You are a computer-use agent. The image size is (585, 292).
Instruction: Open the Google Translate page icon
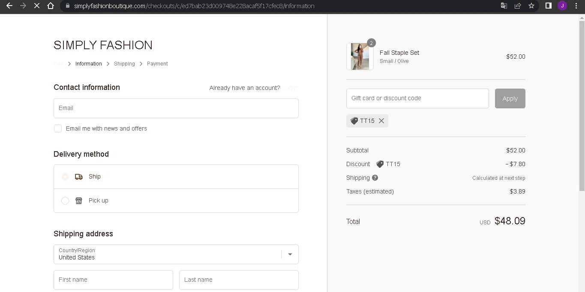504,6
